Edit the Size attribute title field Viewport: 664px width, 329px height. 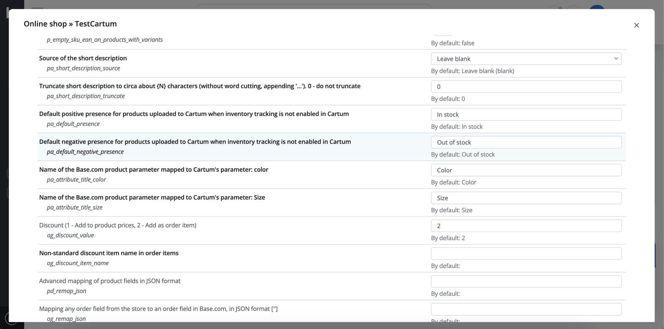(x=526, y=198)
